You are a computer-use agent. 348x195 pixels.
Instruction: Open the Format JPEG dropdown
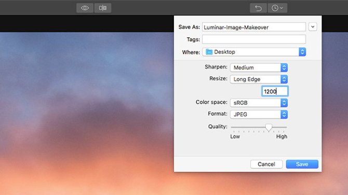259,114
